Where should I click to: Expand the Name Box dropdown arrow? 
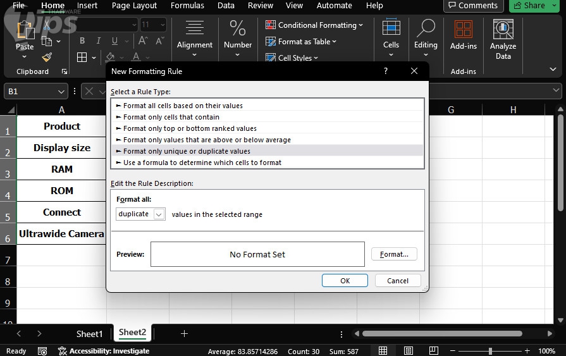(62, 92)
